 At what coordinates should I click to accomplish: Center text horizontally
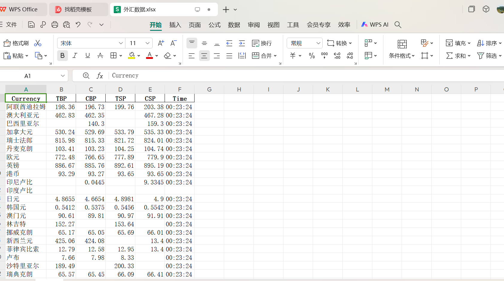(x=204, y=56)
